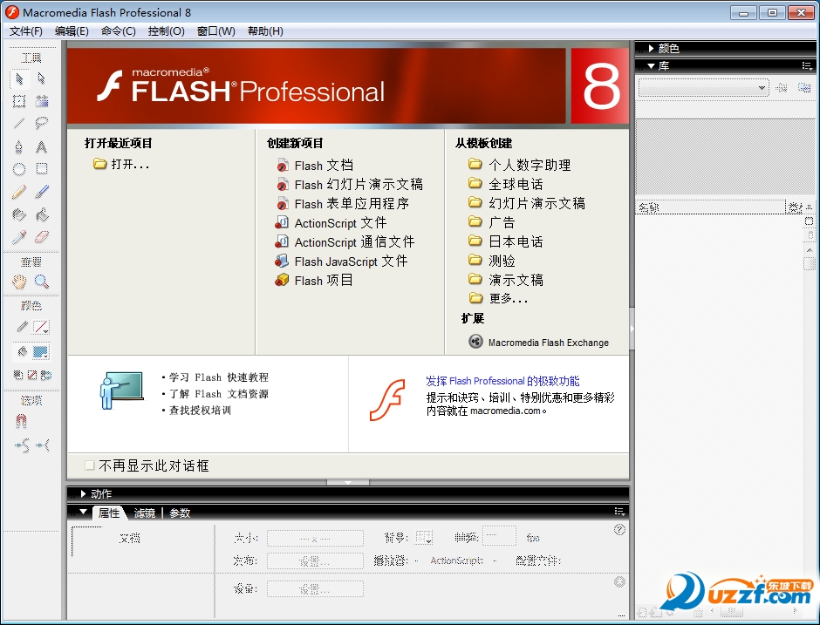The width and height of the screenshot is (820, 625).
Task: Collapse the 属性 panel with triangle
Action: (x=83, y=513)
